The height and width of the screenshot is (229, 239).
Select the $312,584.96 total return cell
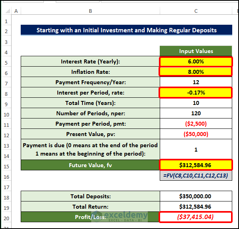pyautogui.click(x=196, y=207)
